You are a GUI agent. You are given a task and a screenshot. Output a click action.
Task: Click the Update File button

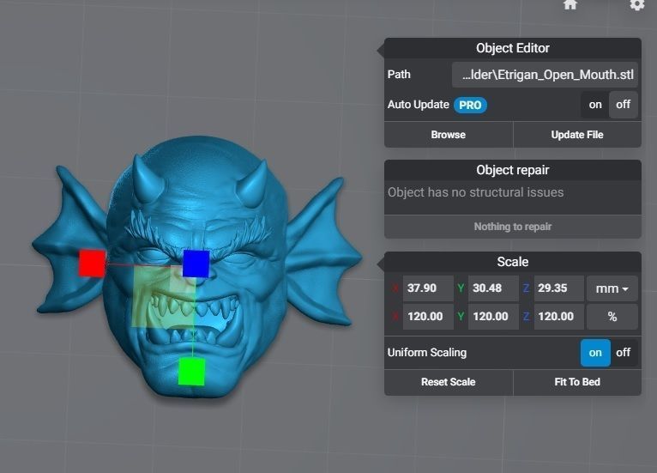tap(577, 135)
